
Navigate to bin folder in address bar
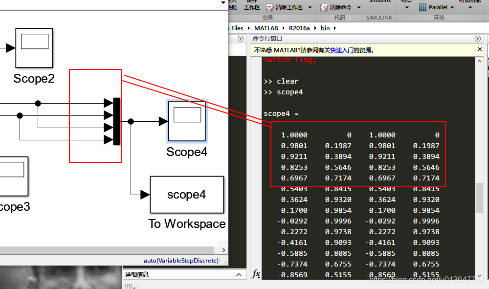point(325,28)
